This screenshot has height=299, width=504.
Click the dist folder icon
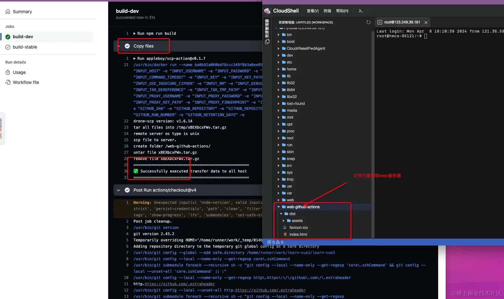pos(286,214)
